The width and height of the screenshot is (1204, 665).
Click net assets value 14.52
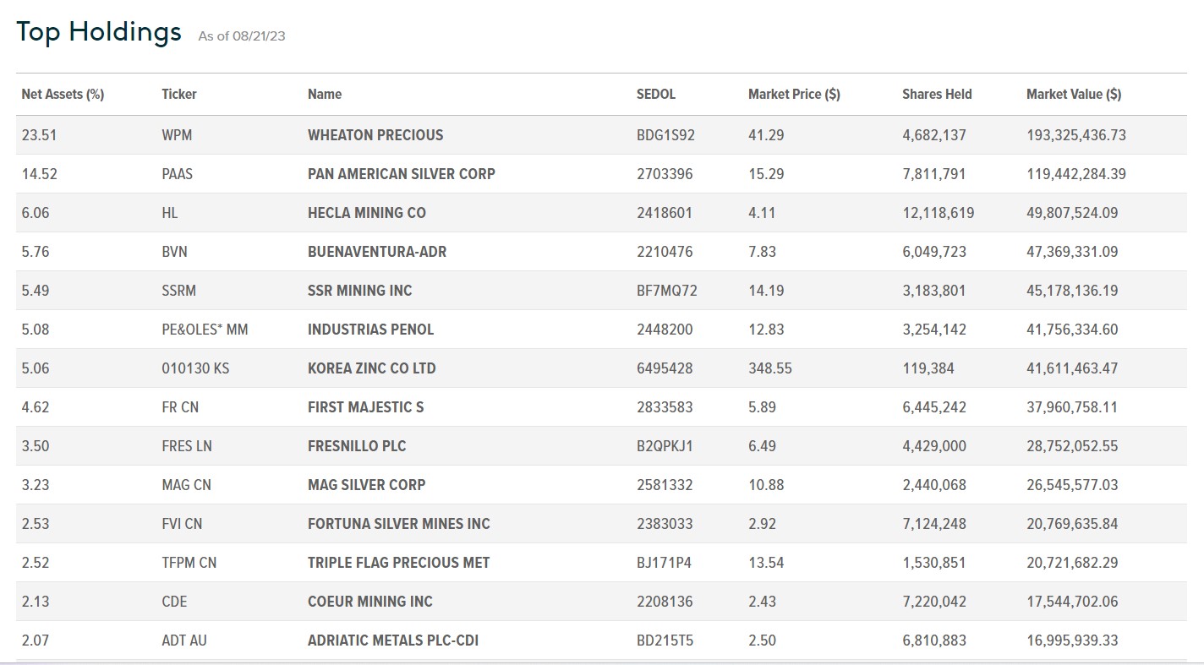tap(39, 174)
